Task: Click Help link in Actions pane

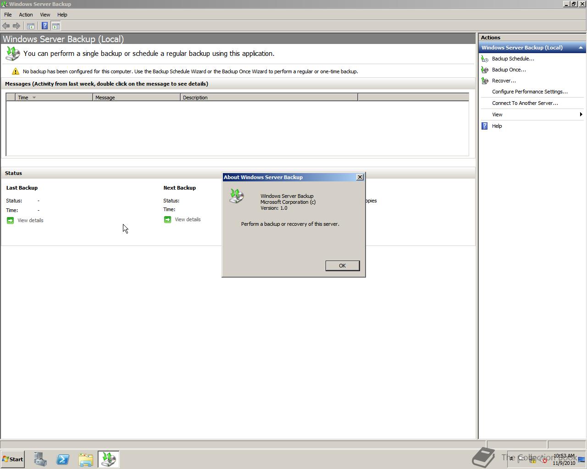Action: 497,126
